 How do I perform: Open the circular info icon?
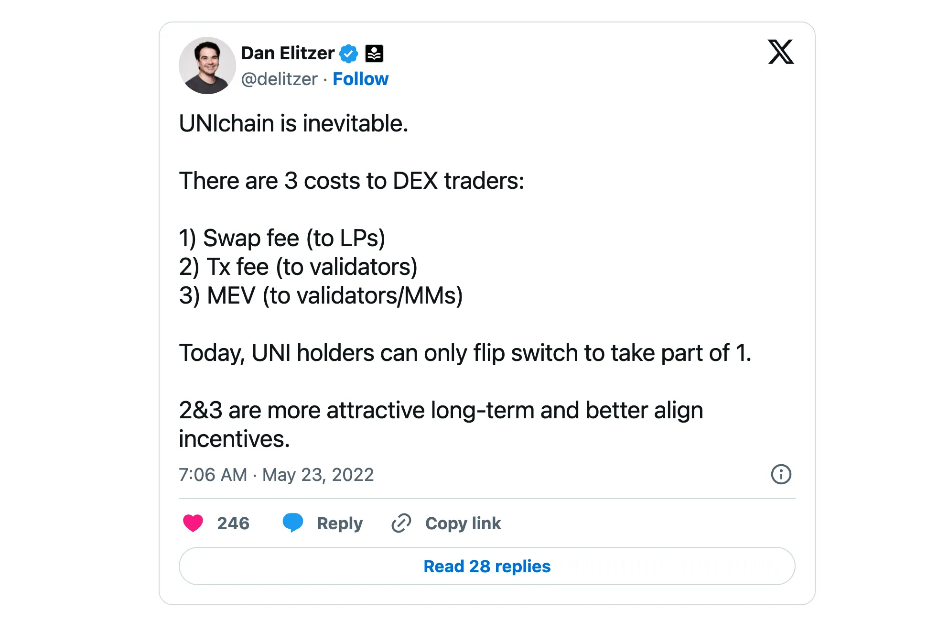click(x=781, y=475)
